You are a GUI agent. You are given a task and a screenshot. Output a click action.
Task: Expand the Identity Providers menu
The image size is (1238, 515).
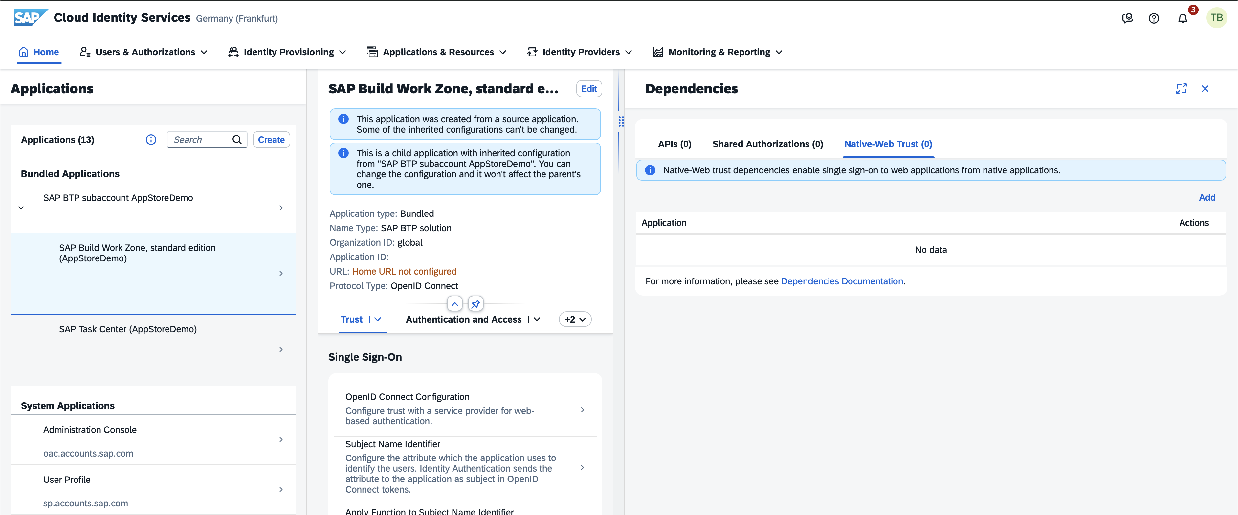coord(628,52)
